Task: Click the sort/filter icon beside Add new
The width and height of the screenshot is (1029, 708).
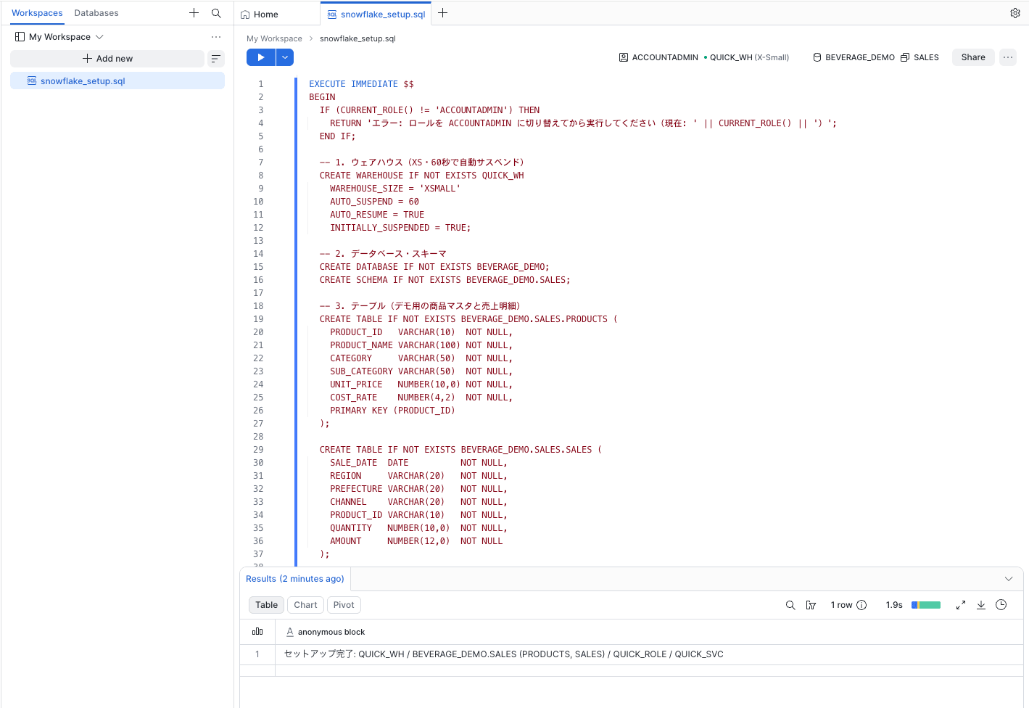Action: tap(216, 59)
